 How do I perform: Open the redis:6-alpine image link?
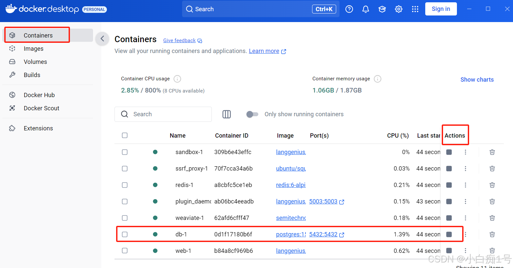(291, 185)
